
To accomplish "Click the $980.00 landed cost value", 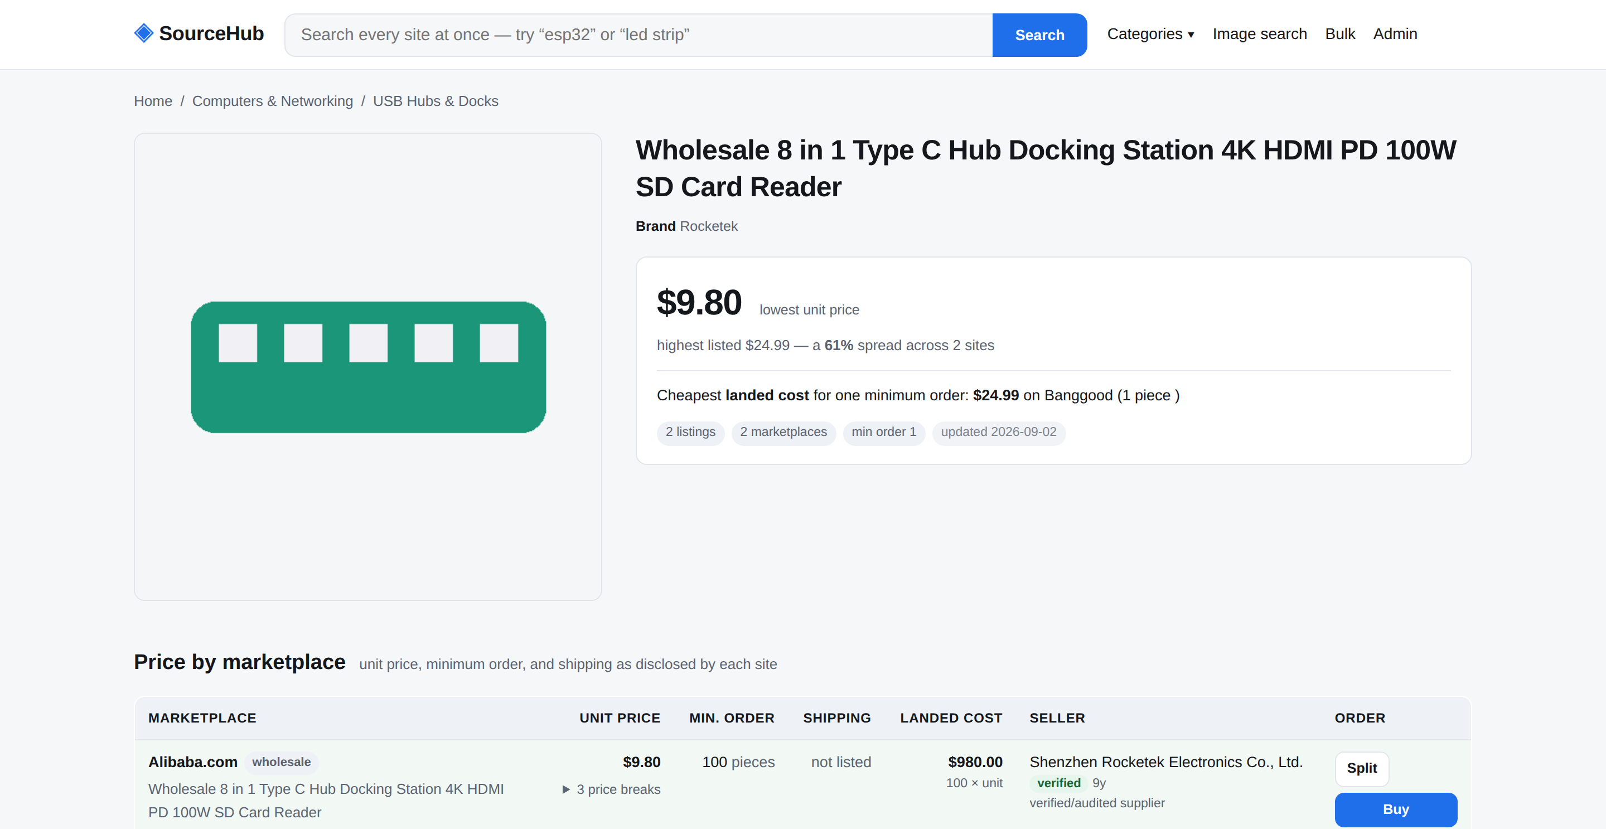I will tap(975, 762).
